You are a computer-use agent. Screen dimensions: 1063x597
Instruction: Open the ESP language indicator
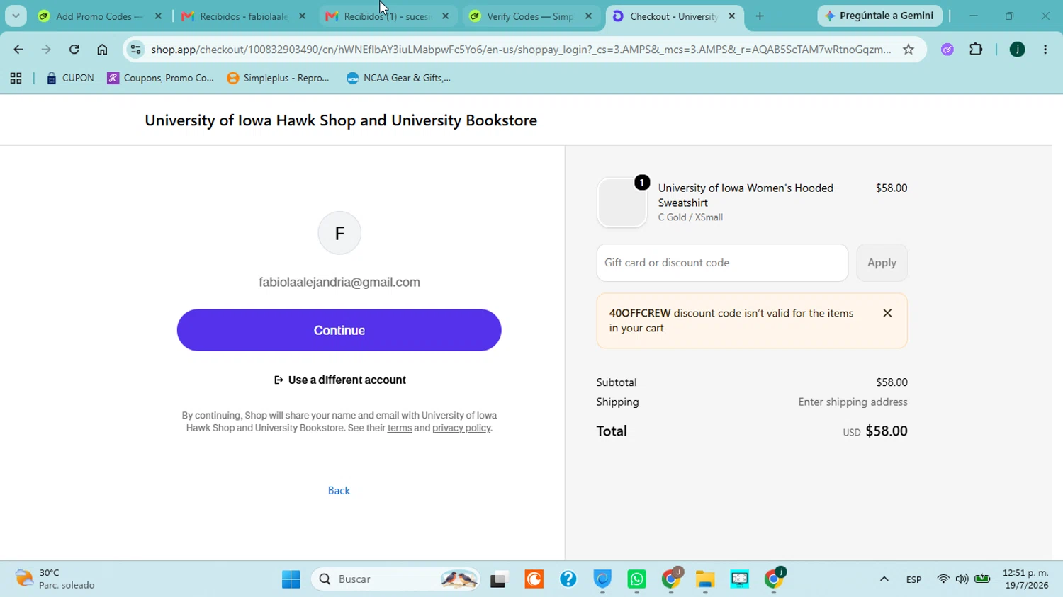click(913, 579)
